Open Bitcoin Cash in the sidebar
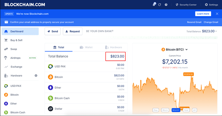 pos(20,112)
